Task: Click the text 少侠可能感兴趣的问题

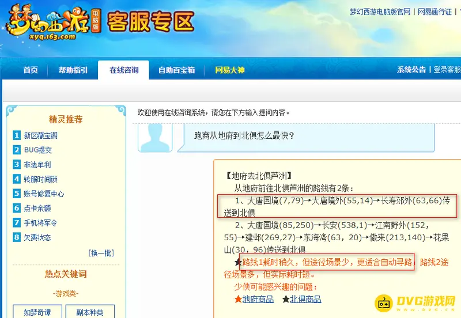Action: point(276,287)
